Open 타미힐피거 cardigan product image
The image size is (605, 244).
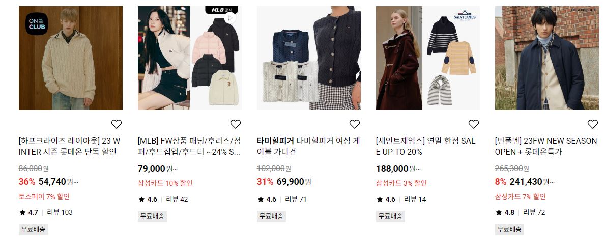[309, 58]
